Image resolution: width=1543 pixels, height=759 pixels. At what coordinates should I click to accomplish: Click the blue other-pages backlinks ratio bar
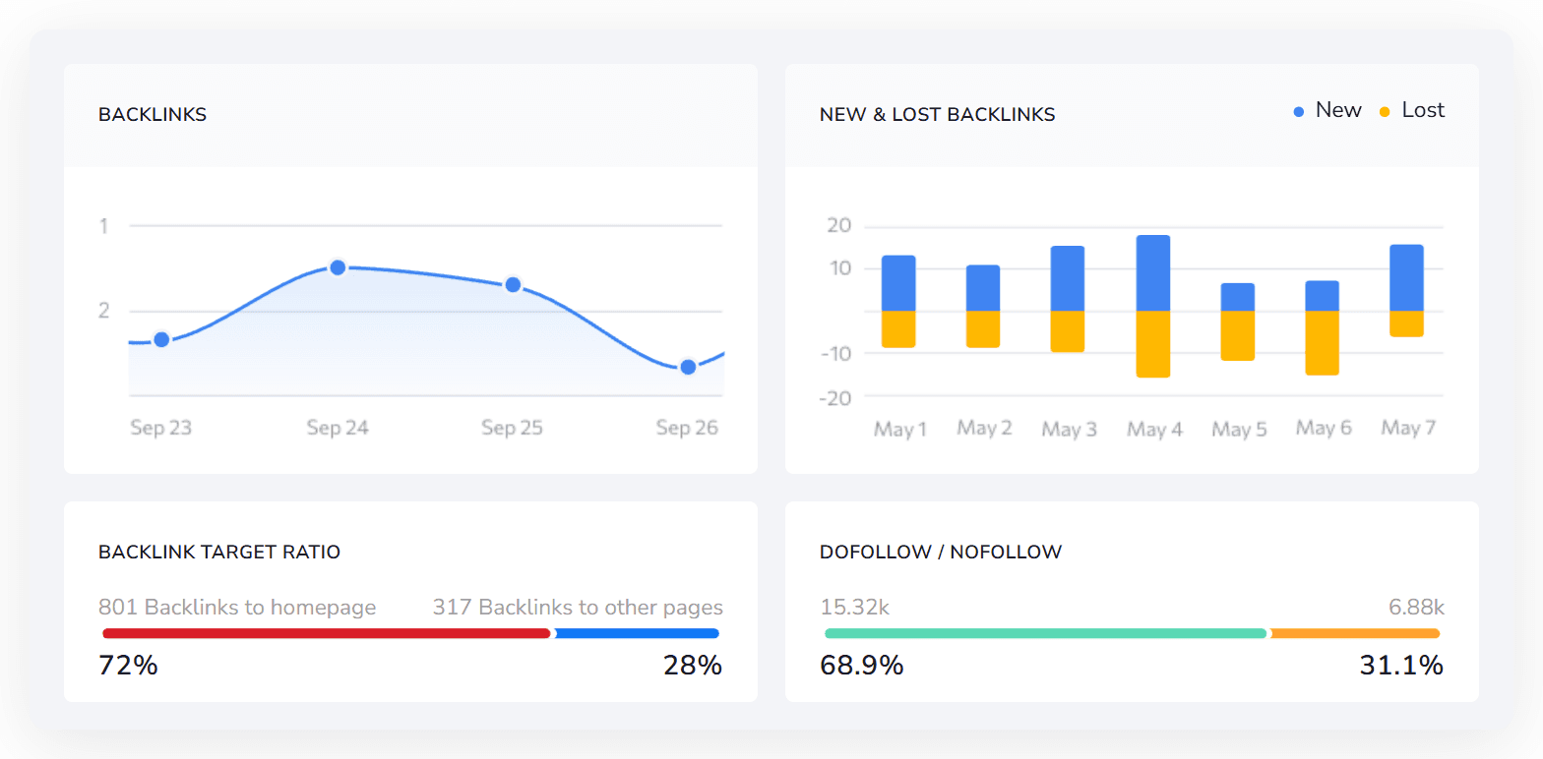point(638,633)
